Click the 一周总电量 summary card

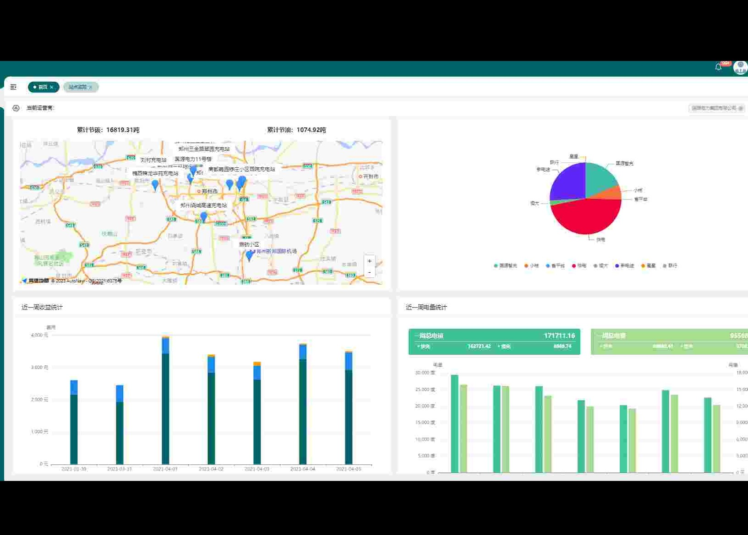tap(494, 341)
